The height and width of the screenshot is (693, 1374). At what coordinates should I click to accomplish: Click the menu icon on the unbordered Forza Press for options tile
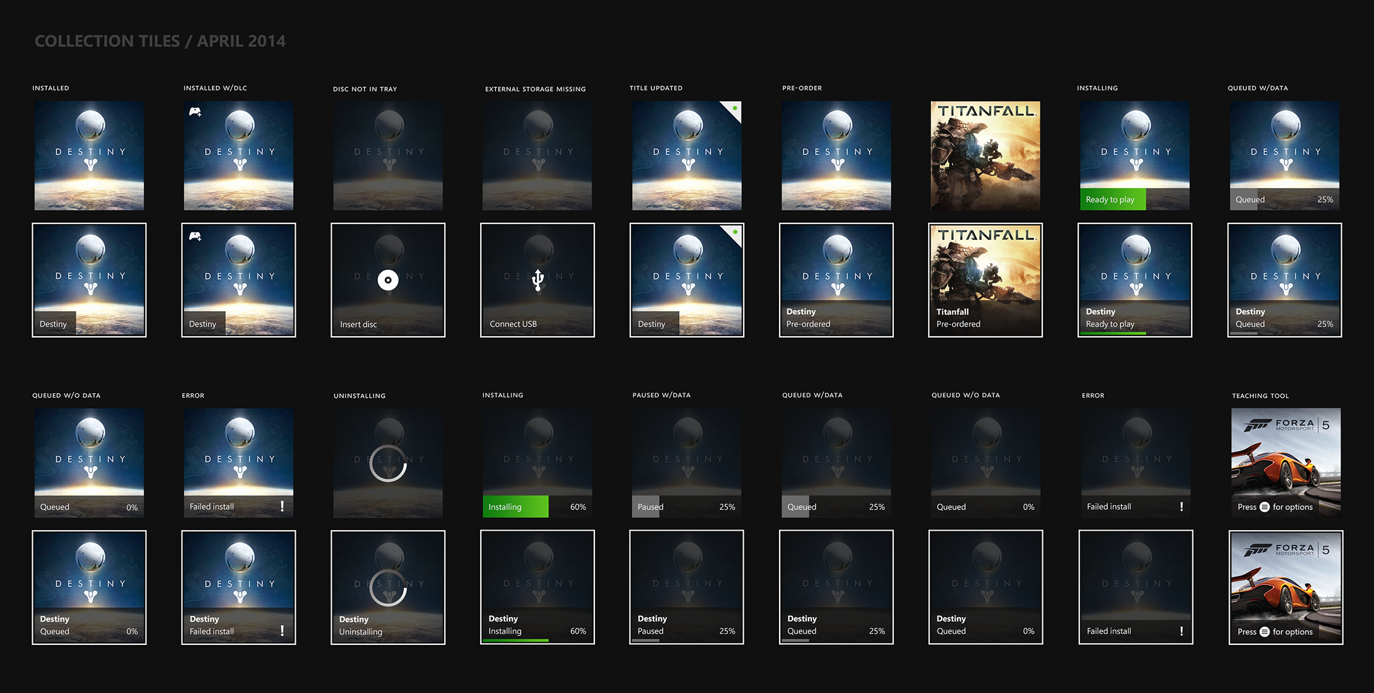(1264, 507)
